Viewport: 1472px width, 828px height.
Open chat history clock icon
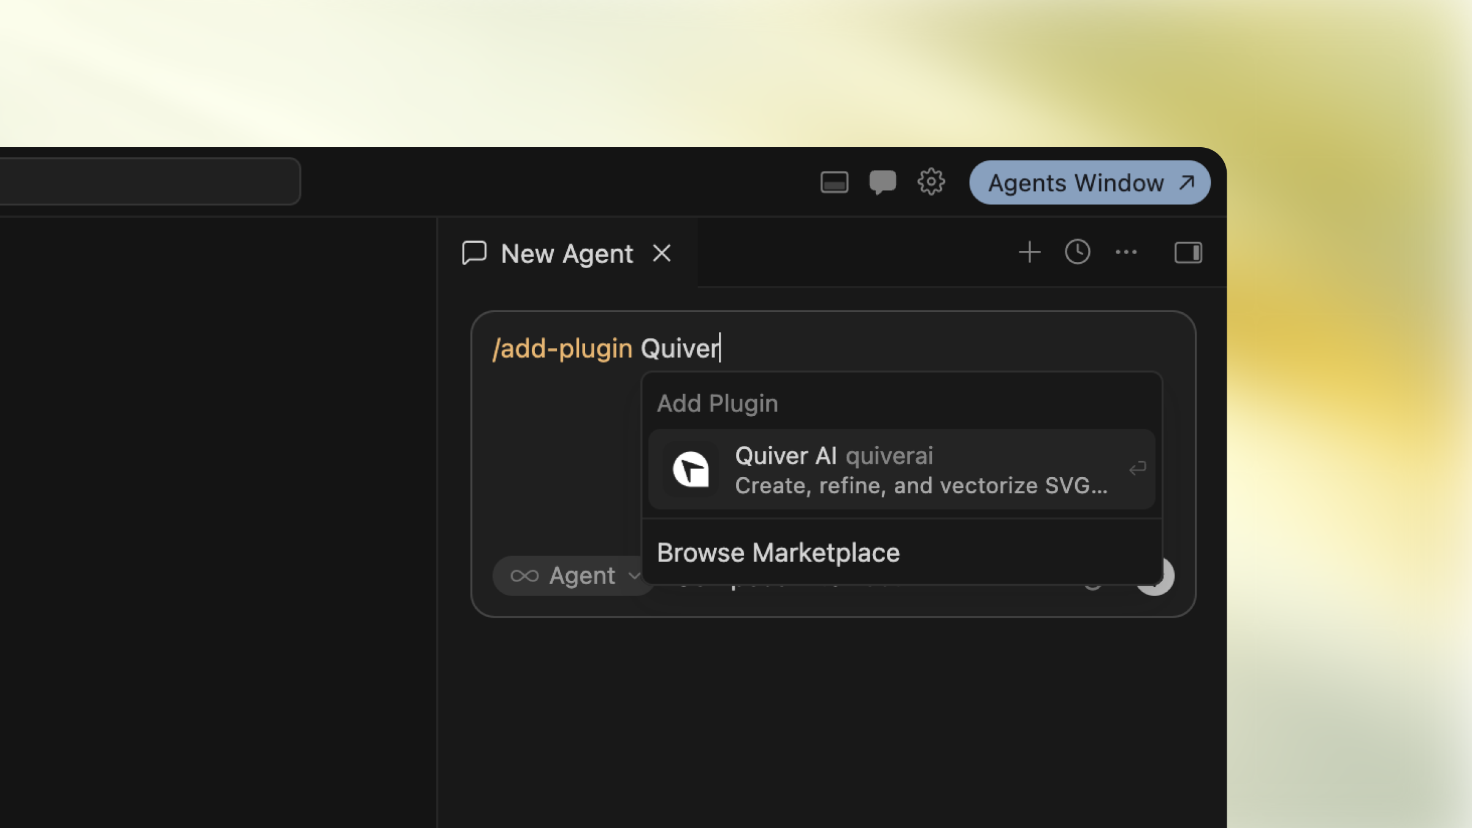(1078, 252)
